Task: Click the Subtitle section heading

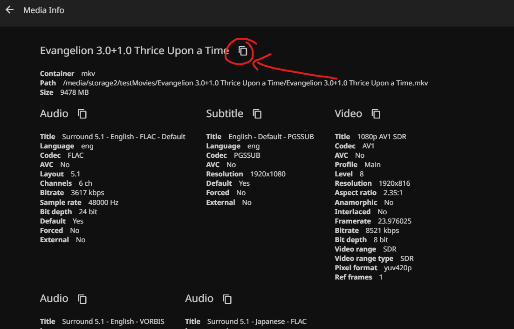Action: 225,114
